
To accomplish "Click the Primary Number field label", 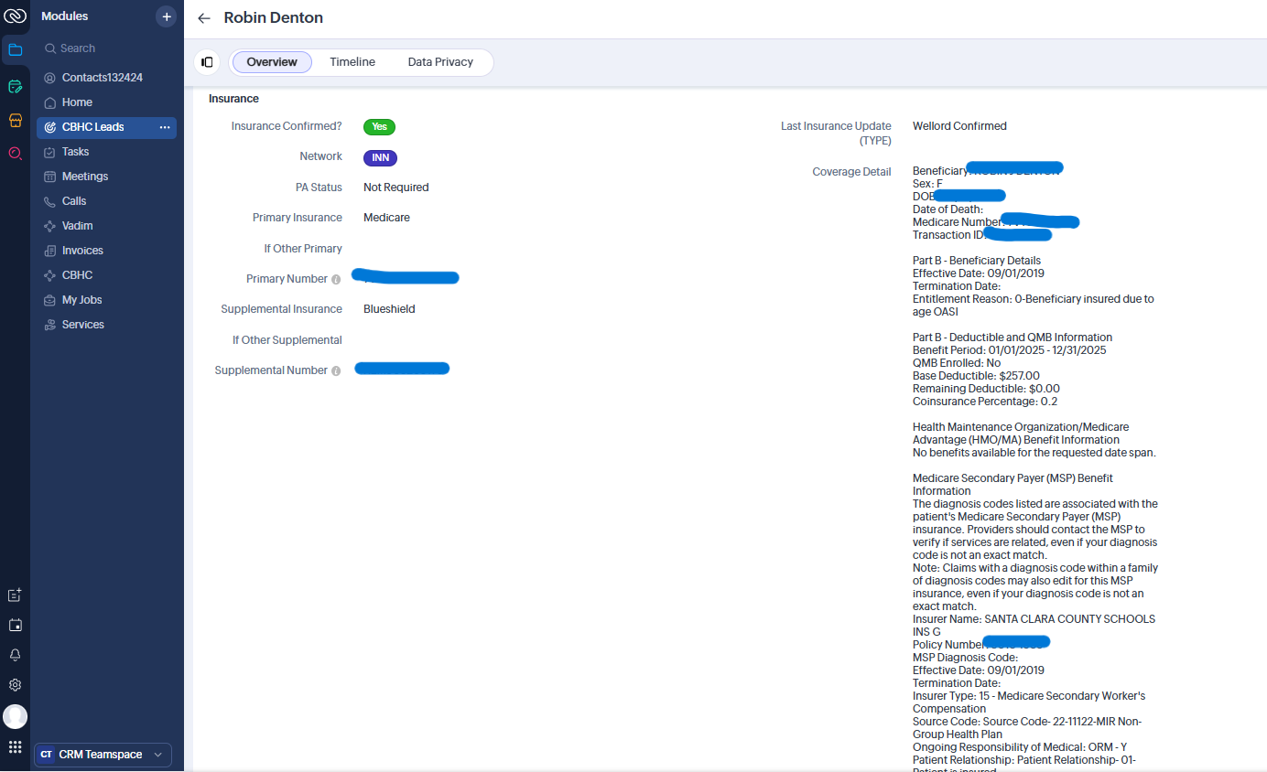I will pyautogui.click(x=287, y=279).
